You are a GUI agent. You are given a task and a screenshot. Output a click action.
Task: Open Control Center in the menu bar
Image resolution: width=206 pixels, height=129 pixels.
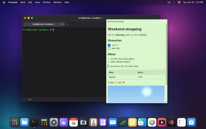[x=179, y=2]
